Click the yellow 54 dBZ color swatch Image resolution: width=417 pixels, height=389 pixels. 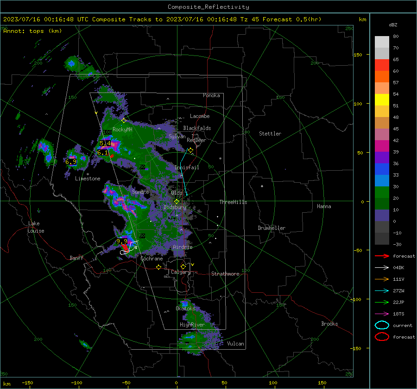382,100
